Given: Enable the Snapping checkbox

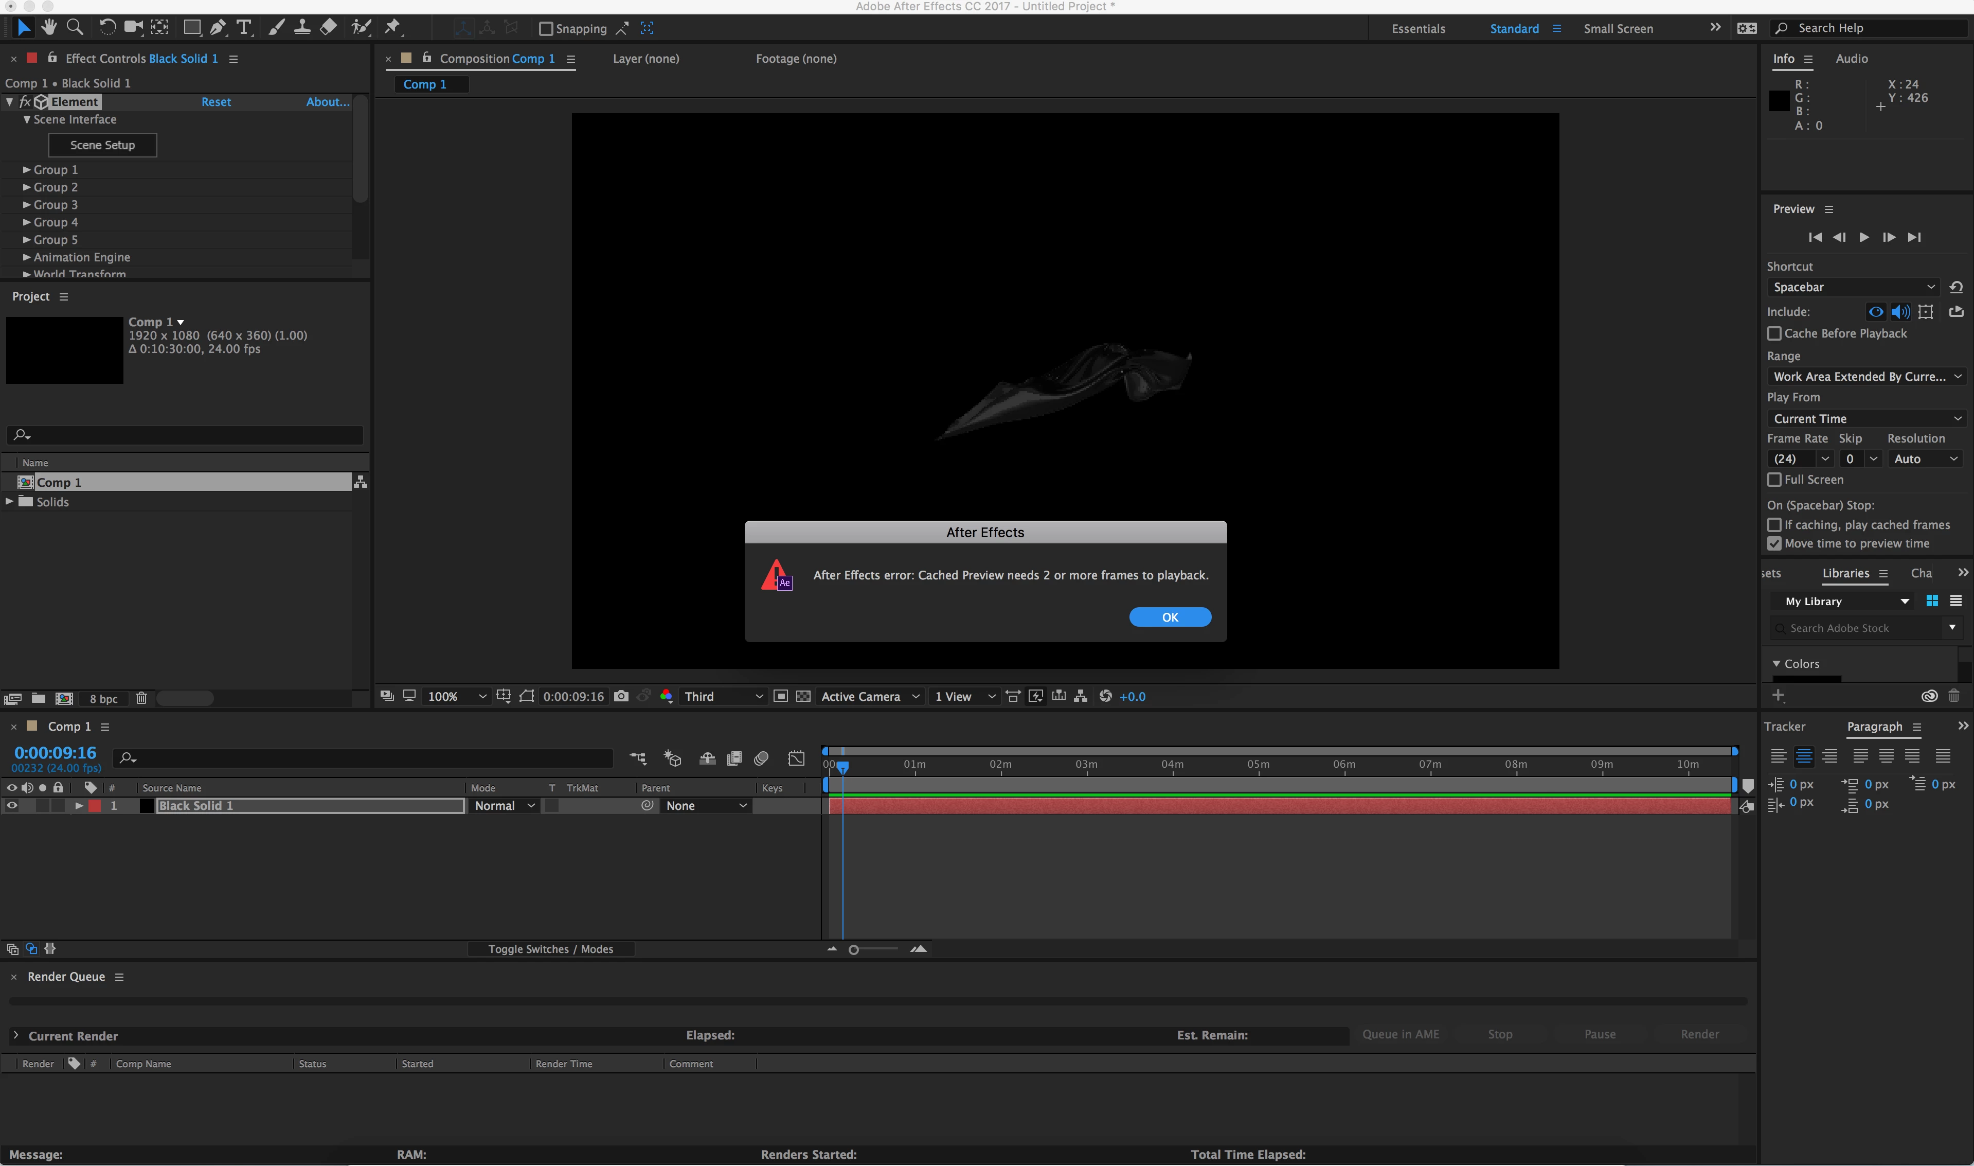Looking at the screenshot, I should pos(546,28).
